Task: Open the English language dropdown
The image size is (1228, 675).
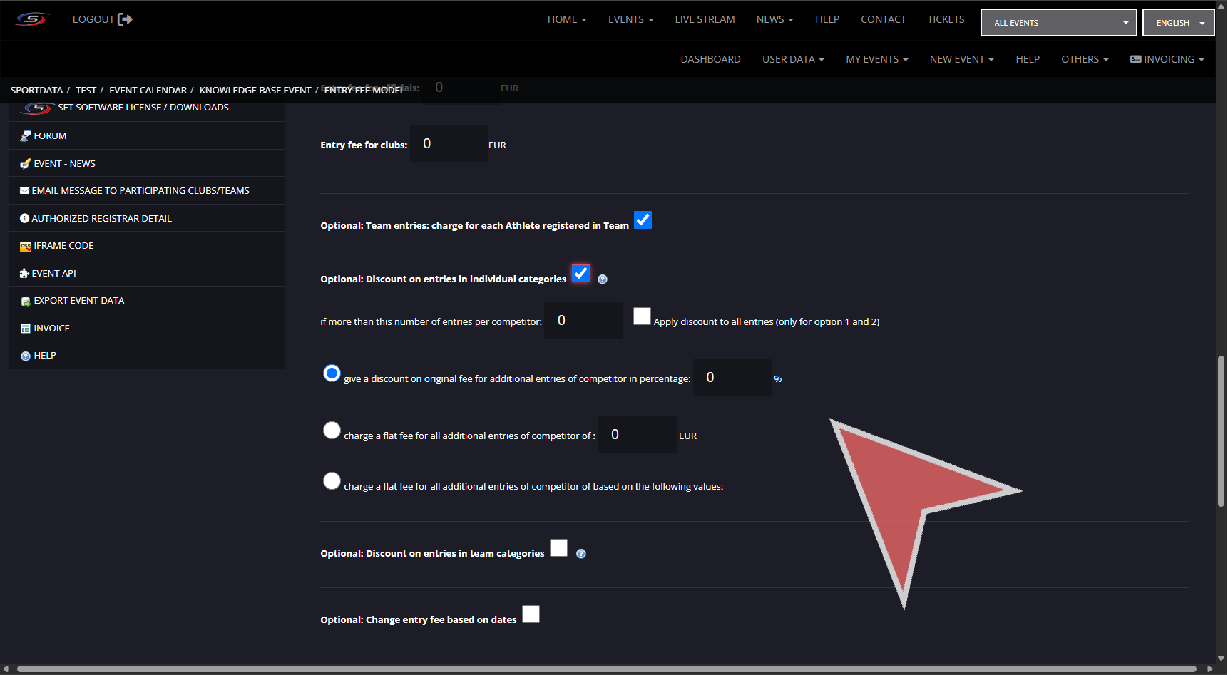Action: (1178, 23)
